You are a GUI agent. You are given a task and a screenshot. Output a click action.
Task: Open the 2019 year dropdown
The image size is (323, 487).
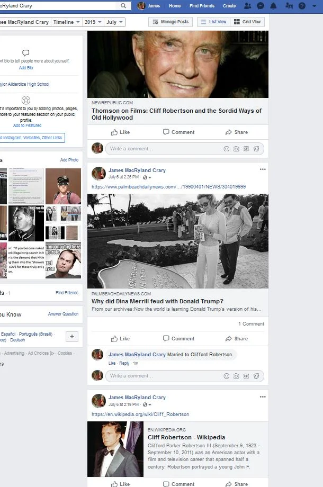(x=93, y=22)
